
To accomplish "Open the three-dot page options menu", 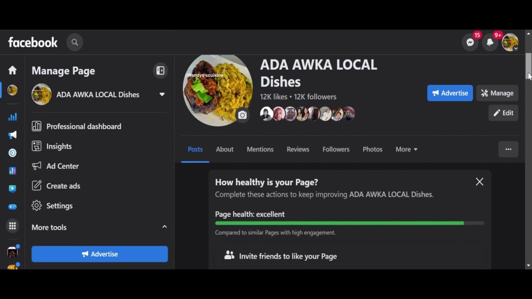I will click(x=508, y=149).
